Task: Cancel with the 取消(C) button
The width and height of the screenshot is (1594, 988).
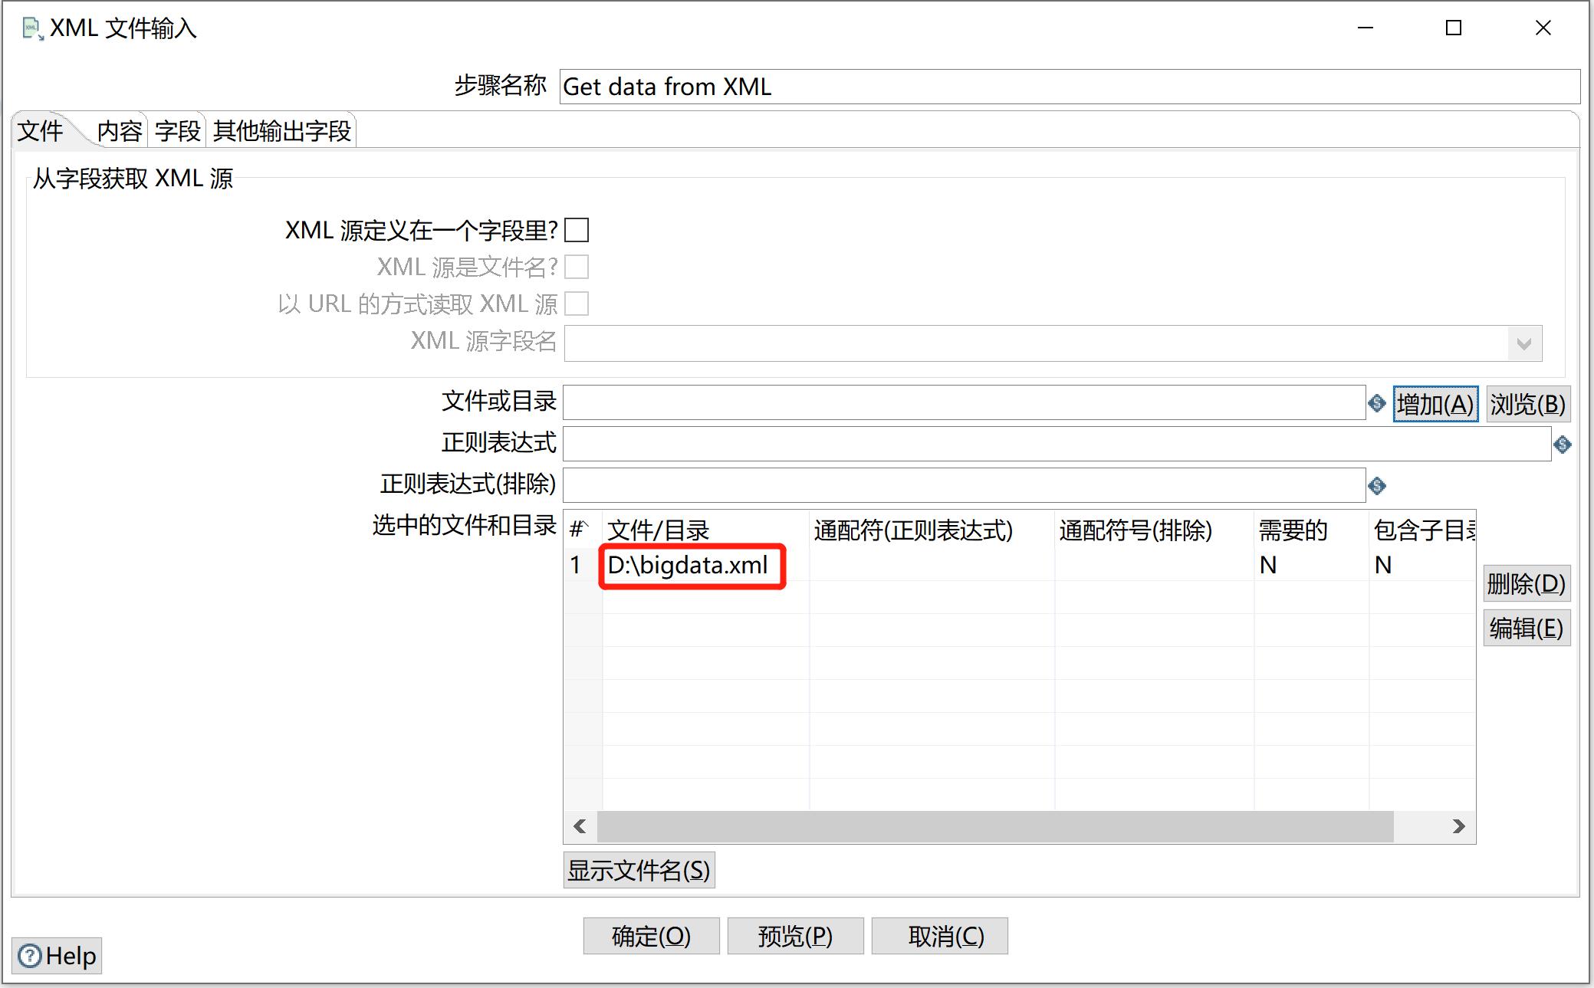Action: point(939,936)
